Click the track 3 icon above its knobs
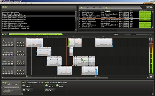The image size is (155, 96). (x=3, y=59)
